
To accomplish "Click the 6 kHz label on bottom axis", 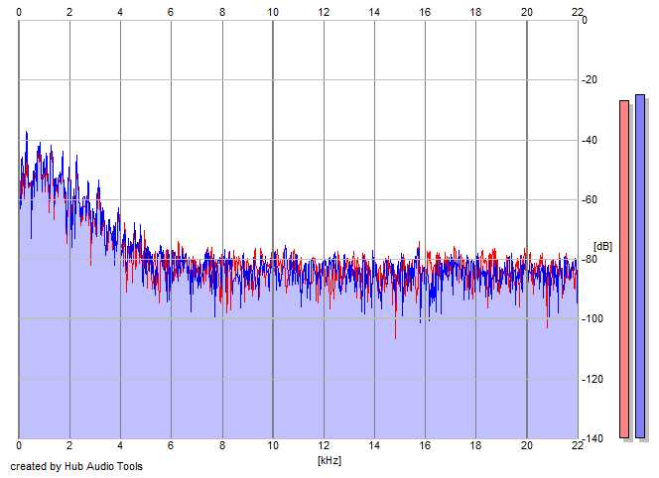I will [x=171, y=445].
